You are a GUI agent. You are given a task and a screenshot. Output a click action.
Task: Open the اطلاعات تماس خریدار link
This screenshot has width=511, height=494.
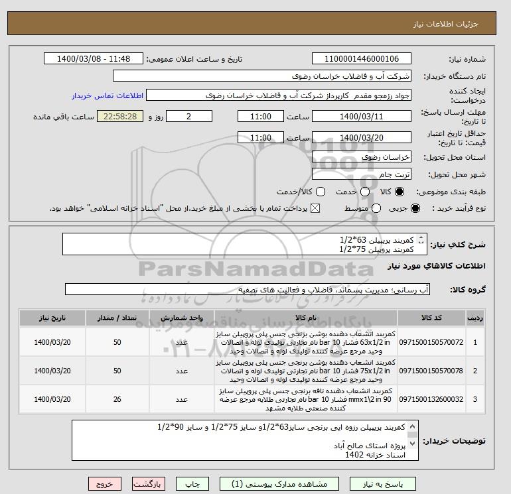[x=108, y=95]
